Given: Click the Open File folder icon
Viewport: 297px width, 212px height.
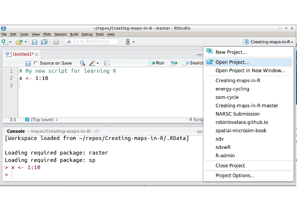Looking at the screenshot, I should pos(19,42).
